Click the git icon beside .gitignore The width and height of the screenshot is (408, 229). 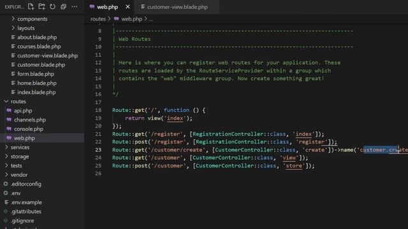click(6, 221)
